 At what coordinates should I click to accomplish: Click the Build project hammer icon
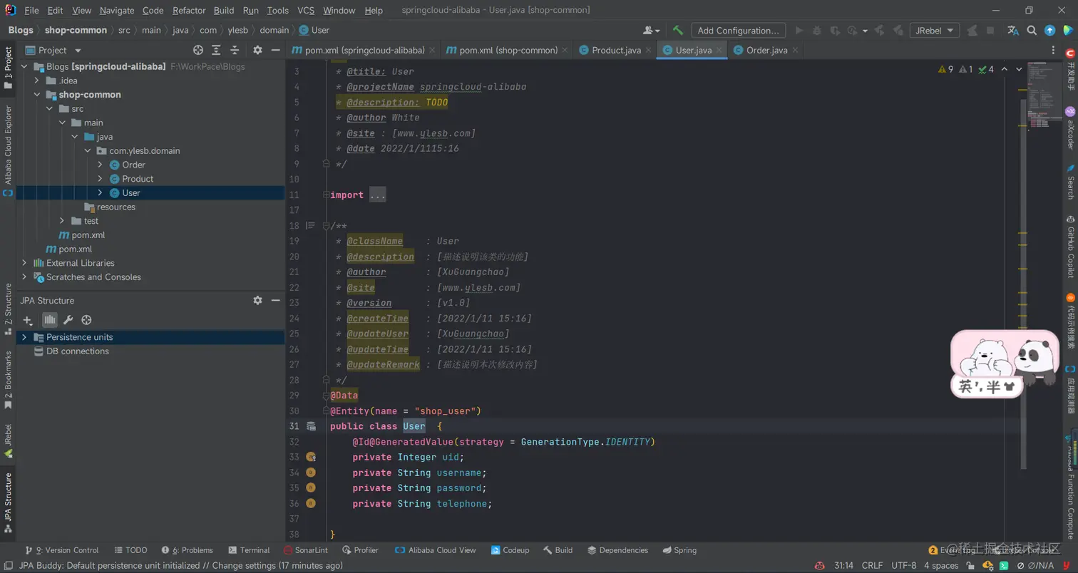(678, 31)
